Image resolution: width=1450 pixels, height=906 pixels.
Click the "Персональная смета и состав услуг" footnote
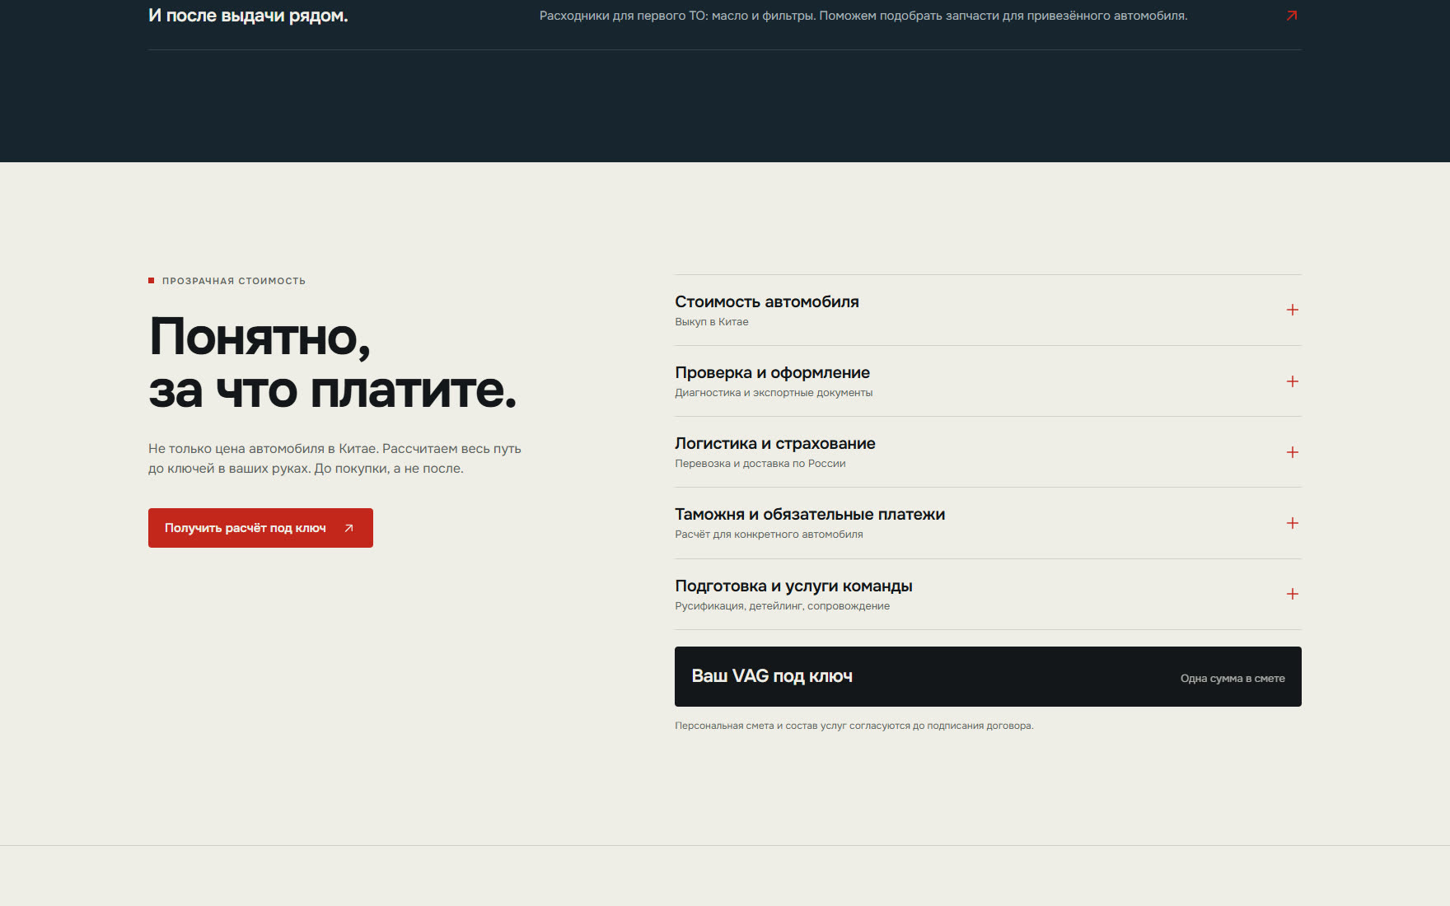pos(854,726)
